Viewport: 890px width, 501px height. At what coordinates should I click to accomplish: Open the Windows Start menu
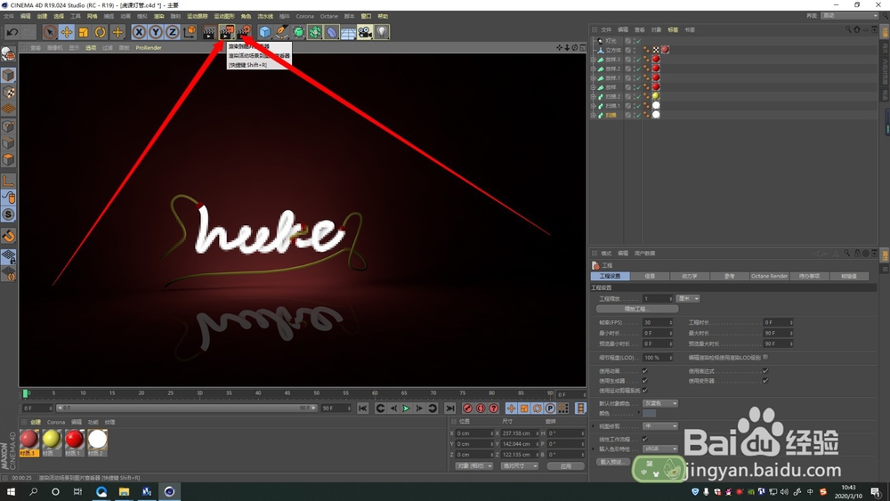[11, 491]
